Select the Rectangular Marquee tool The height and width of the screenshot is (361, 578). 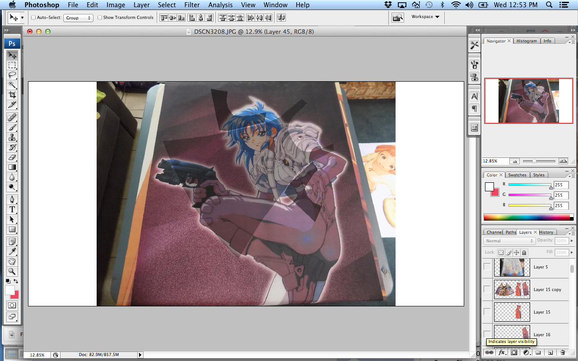[x=12, y=65]
